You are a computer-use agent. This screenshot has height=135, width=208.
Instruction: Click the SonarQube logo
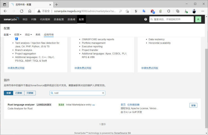point(11,19)
